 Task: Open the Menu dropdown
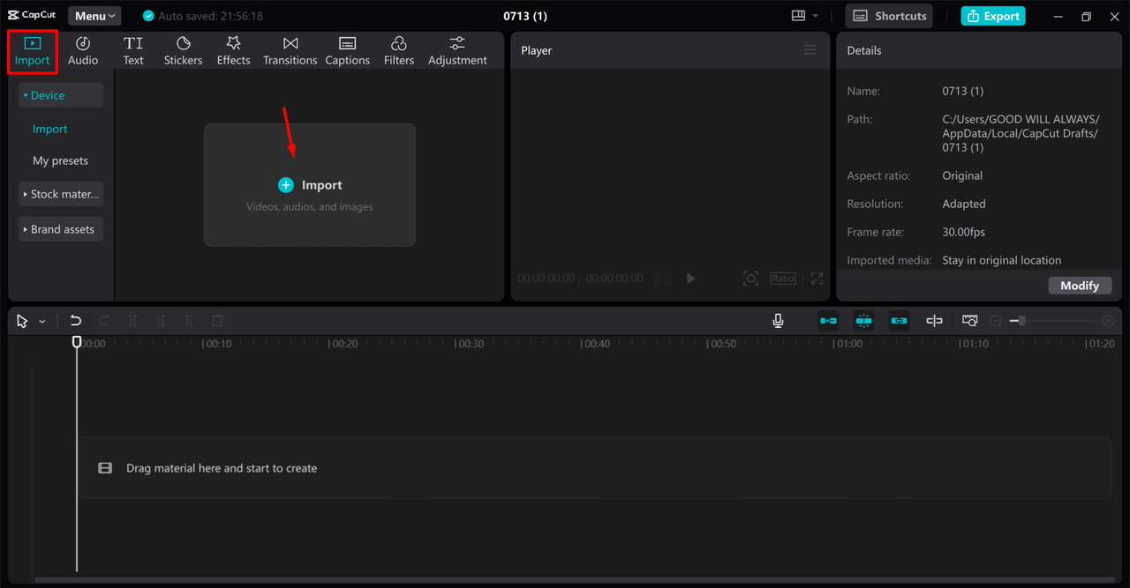click(x=94, y=16)
